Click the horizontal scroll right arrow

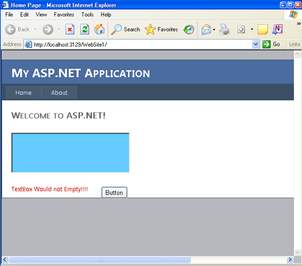[x=290, y=260]
